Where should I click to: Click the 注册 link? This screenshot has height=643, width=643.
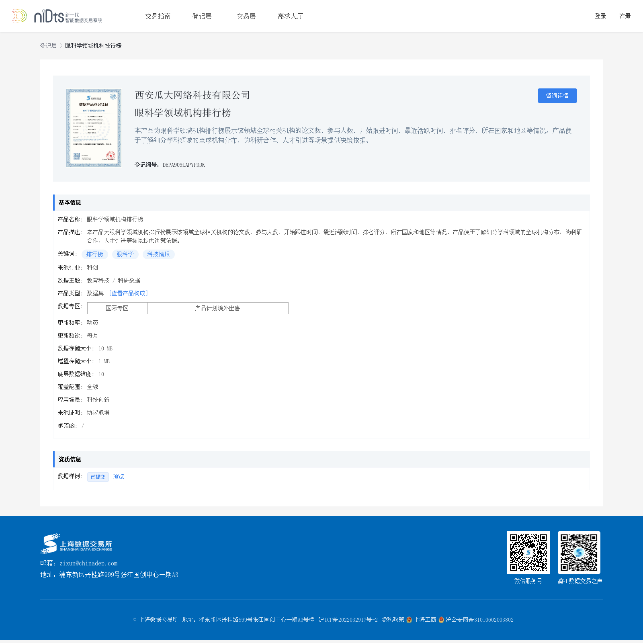click(625, 16)
